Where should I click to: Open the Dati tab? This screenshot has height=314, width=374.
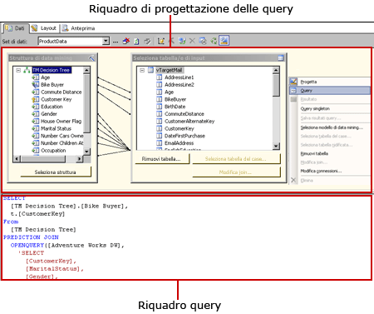(16, 28)
